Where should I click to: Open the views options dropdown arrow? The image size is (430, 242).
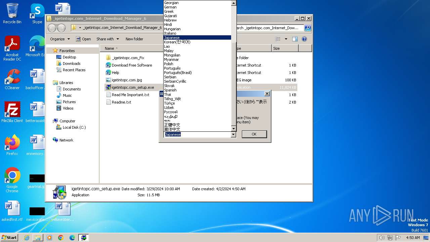[286, 39]
